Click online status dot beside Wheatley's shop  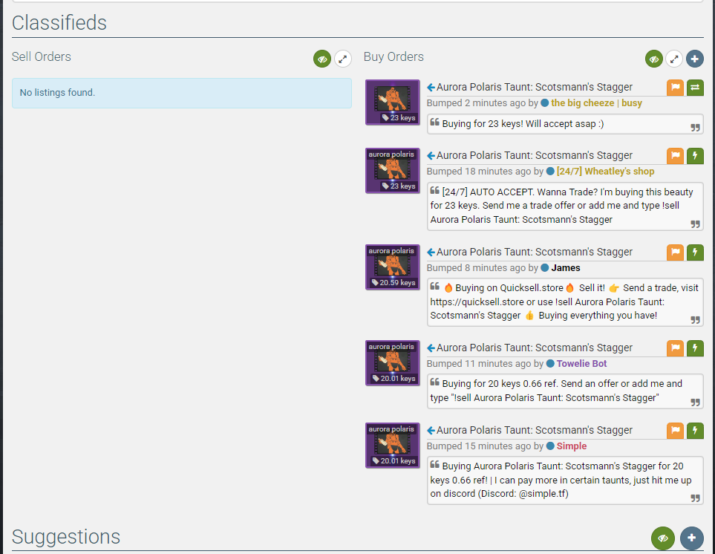pos(550,172)
